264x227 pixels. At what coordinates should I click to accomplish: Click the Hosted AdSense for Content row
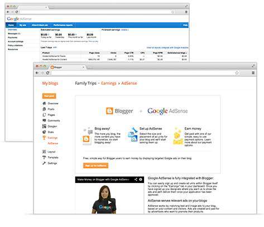click(x=114, y=60)
